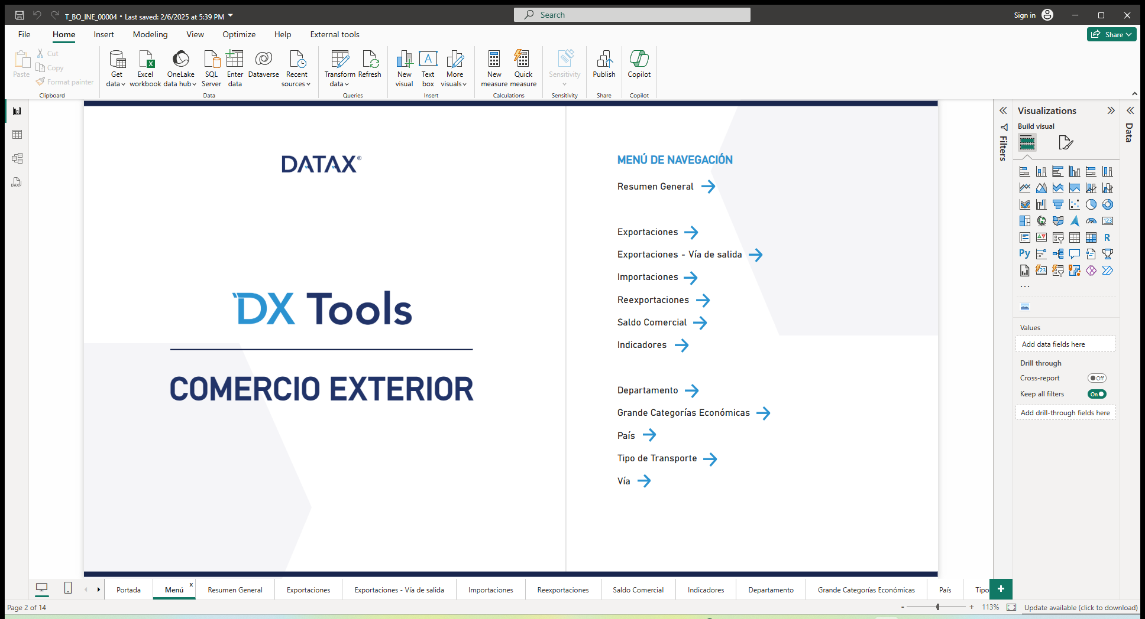The width and height of the screenshot is (1145, 619).
Task: Open Copilot from the ribbon
Action: click(x=639, y=67)
